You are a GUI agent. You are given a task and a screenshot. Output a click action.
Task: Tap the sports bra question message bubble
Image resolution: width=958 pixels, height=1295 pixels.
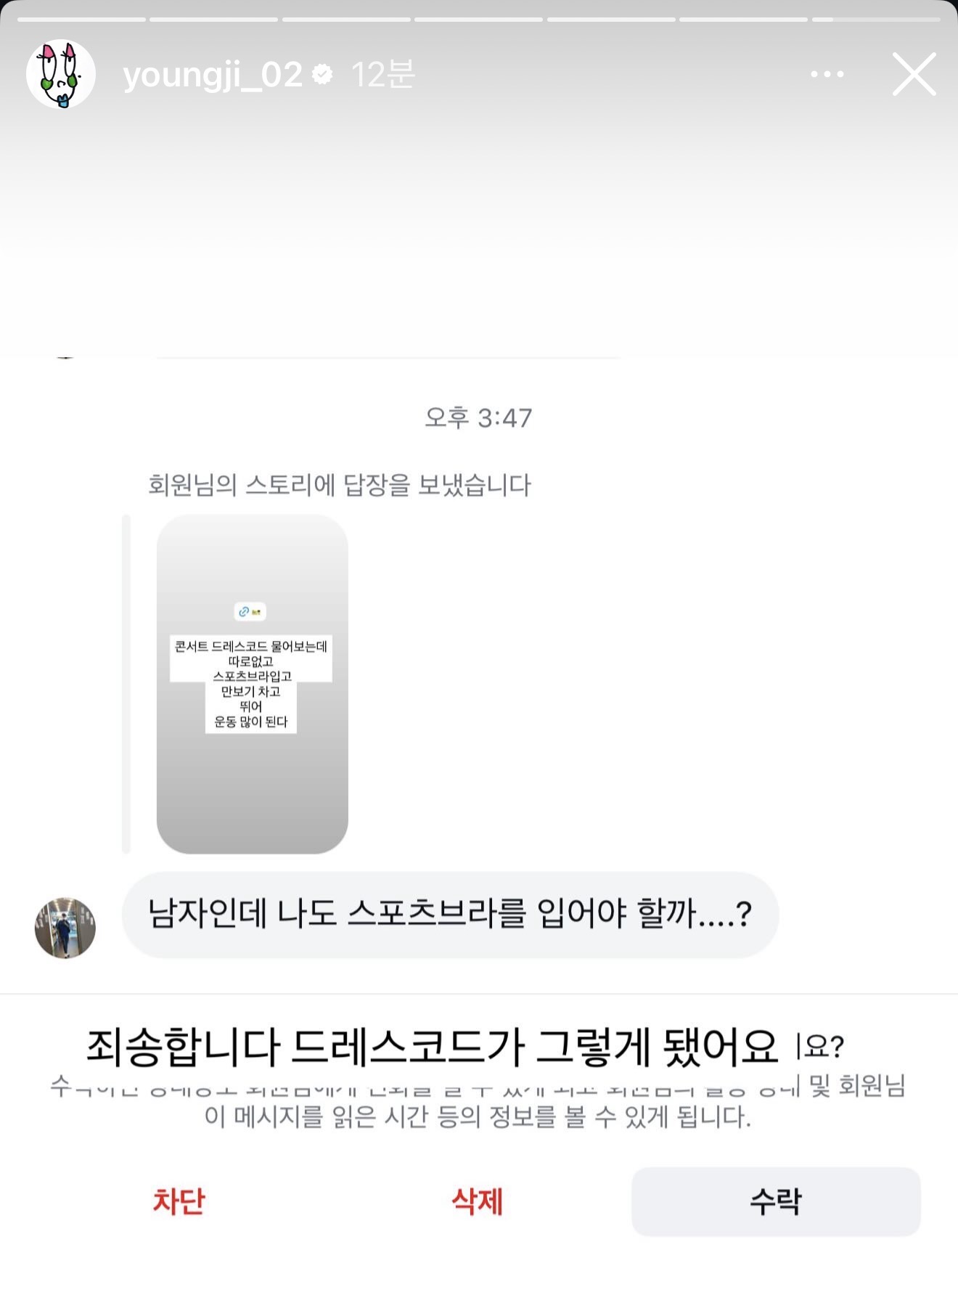click(x=450, y=915)
